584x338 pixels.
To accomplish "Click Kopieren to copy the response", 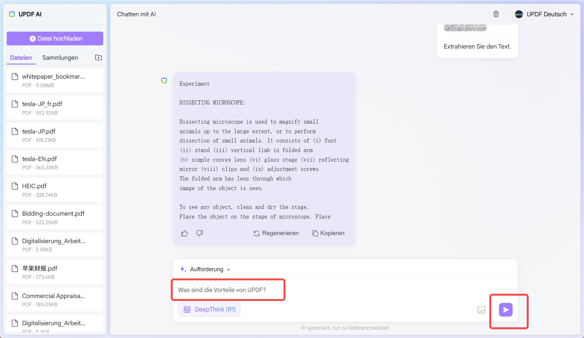I will [328, 233].
